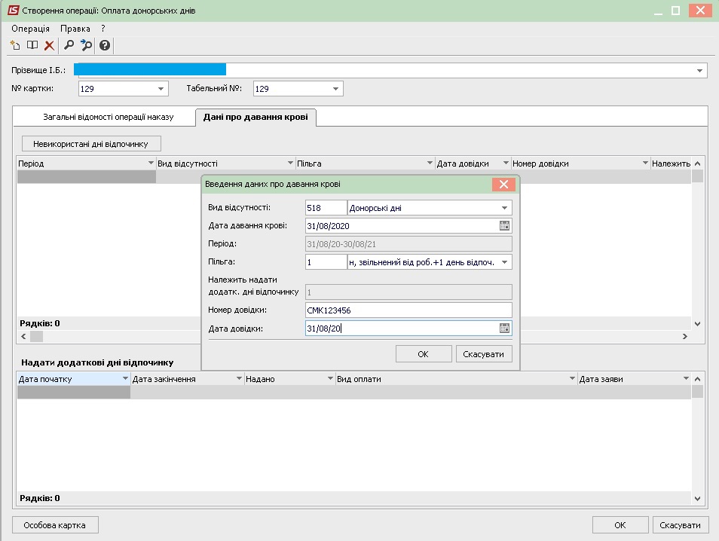719x541 pixels.
Task: Expand the № картки dropdown
Action: click(x=161, y=89)
